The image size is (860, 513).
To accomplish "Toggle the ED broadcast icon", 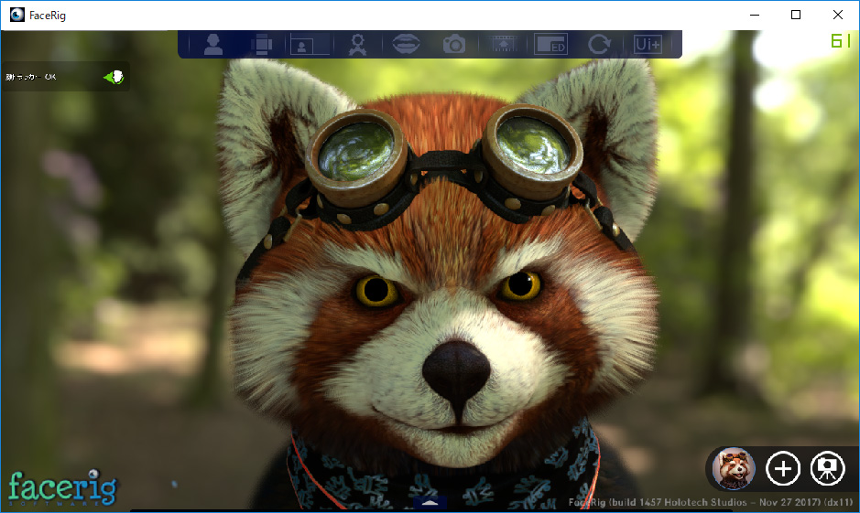I will [x=550, y=44].
